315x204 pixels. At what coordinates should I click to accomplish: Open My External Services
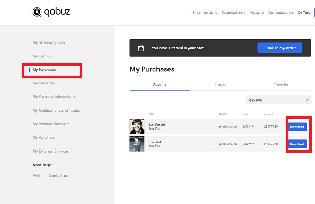coord(50,151)
